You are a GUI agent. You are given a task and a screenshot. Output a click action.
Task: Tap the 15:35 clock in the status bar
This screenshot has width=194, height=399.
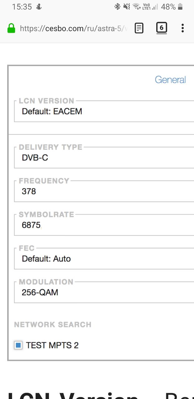tap(22, 7)
